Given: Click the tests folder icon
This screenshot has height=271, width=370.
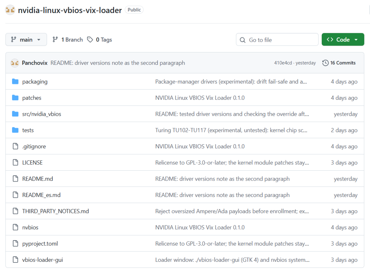Looking at the screenshot, I should coord(15,130).
